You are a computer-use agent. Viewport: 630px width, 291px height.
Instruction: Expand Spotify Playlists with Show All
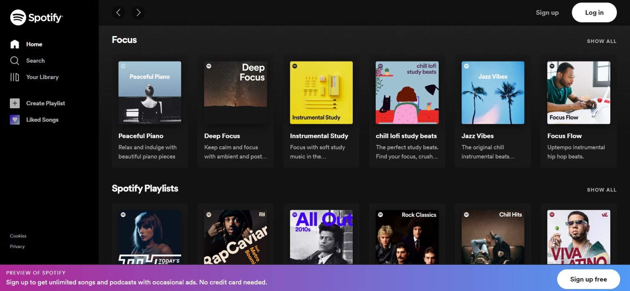pos(601,190)
